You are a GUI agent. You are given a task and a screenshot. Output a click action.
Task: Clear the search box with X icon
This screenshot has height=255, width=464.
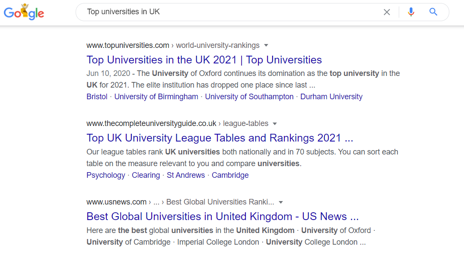(387, 12)
